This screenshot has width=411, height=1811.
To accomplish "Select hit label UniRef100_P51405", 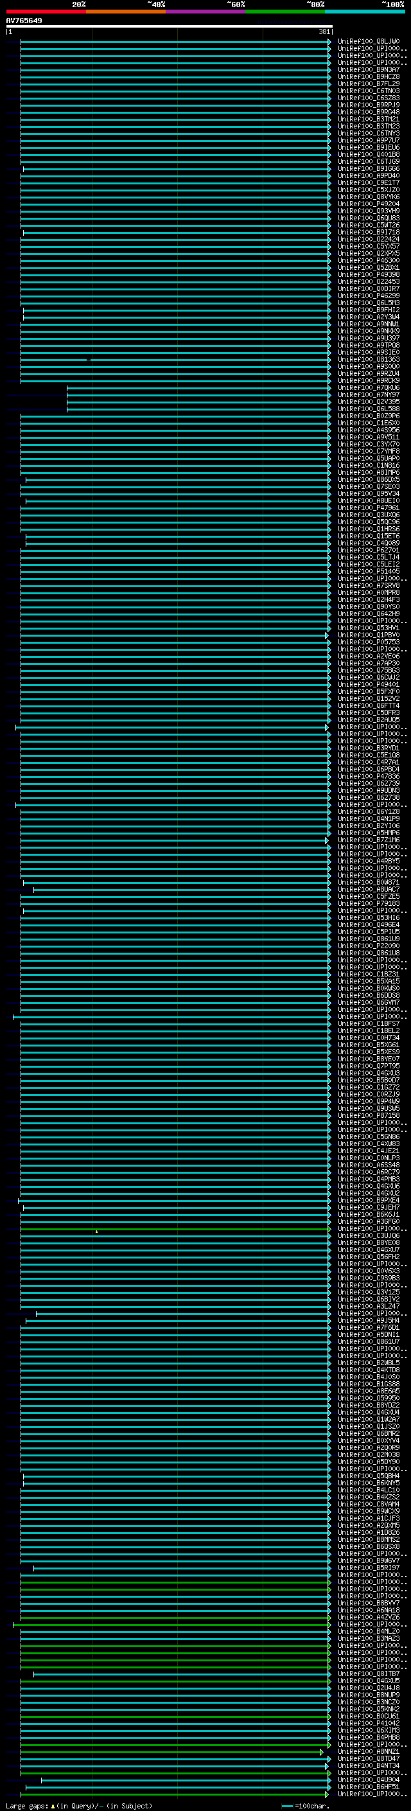I will coord(368,572).
